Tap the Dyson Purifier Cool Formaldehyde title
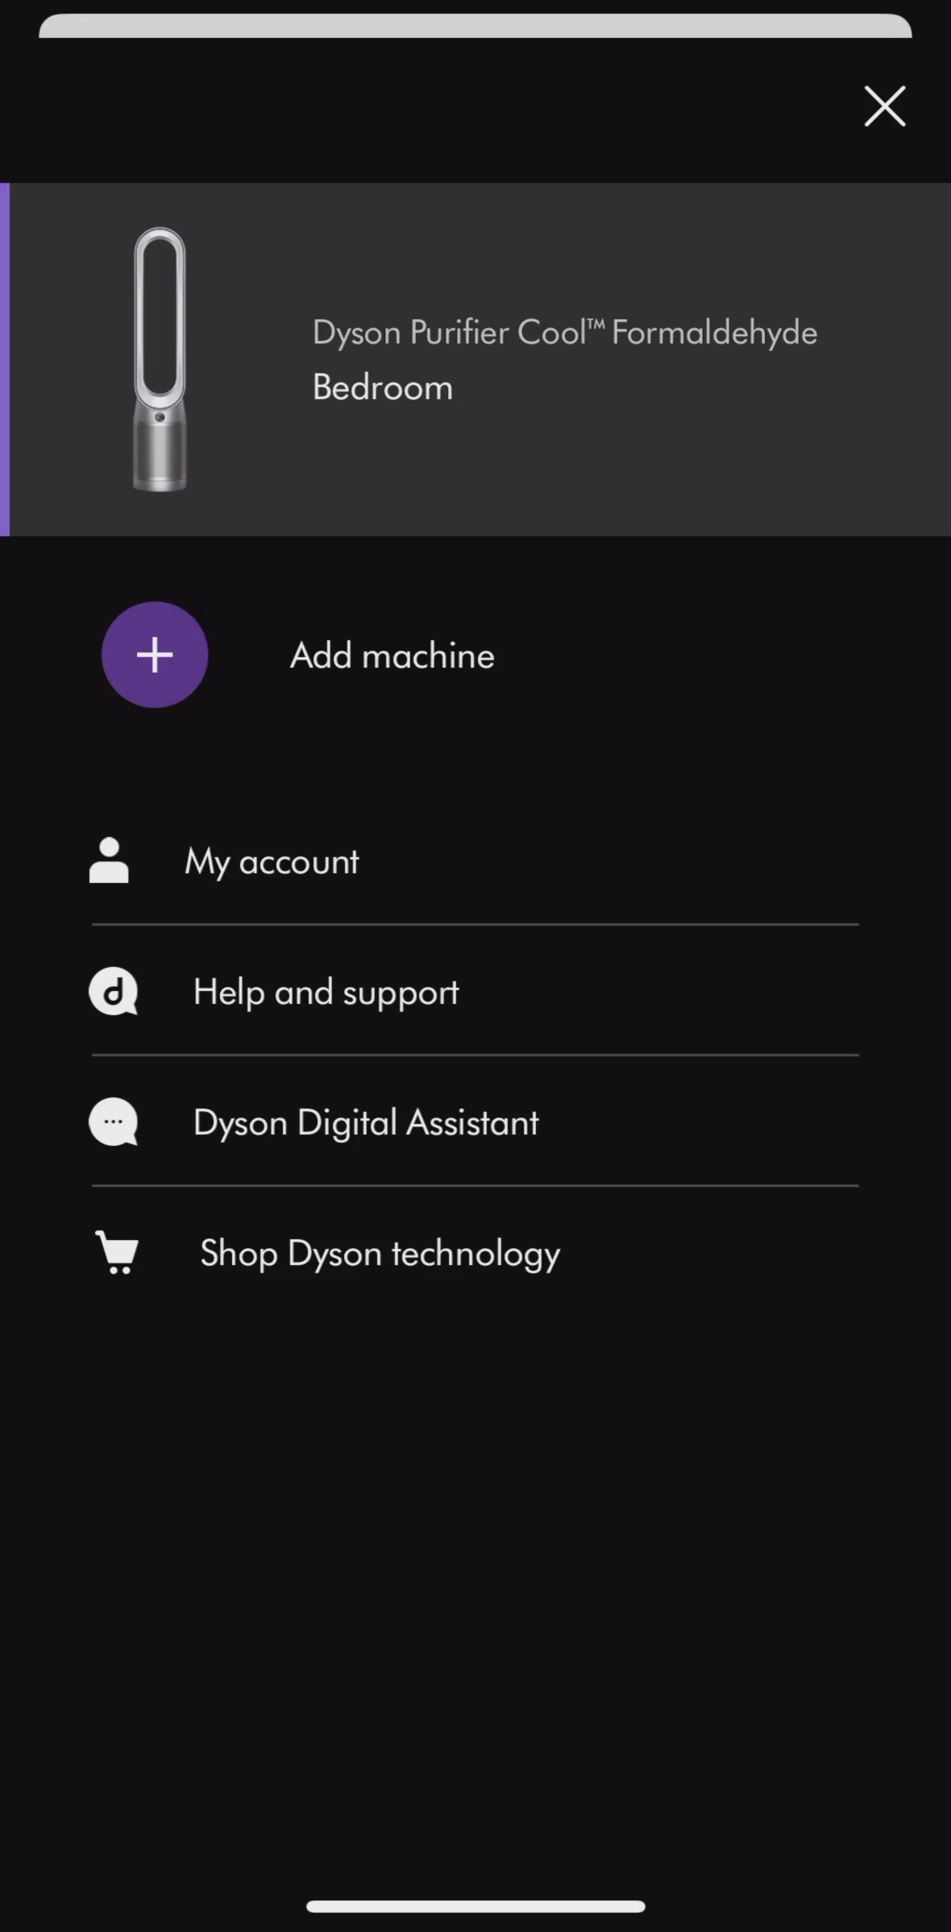The height and width of the screenshot is (1932, 951). pyautogui.click(x=565, y=333)
